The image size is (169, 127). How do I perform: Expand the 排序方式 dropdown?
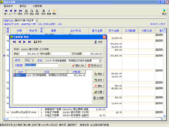[x=37, y=21]
